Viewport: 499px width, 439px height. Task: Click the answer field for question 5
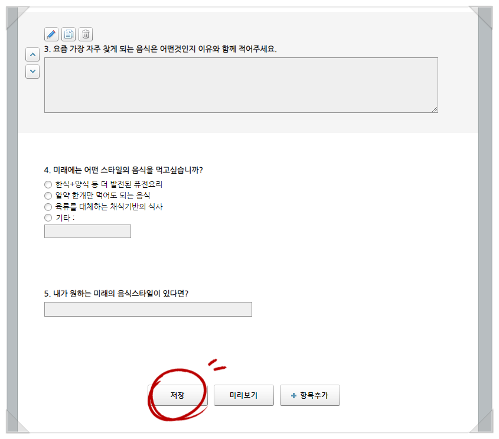coord(148,309)
